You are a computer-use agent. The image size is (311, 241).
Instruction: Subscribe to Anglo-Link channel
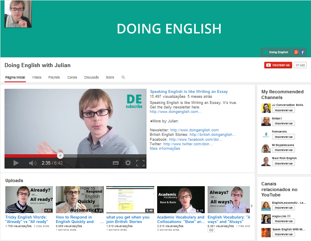[284, 221]
